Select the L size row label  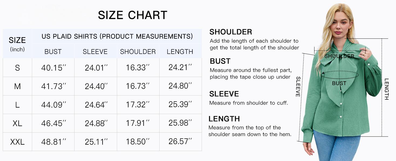click(x=17, y=105)
